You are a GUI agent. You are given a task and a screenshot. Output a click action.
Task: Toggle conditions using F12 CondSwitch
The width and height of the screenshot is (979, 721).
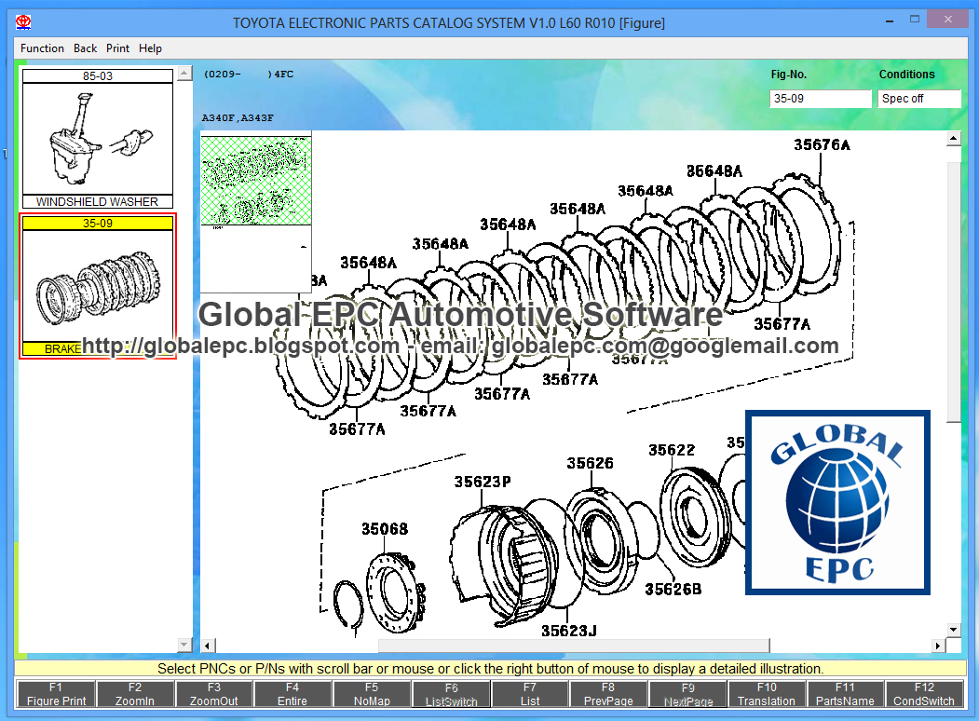pyautogui.click(x=924, y=693)
